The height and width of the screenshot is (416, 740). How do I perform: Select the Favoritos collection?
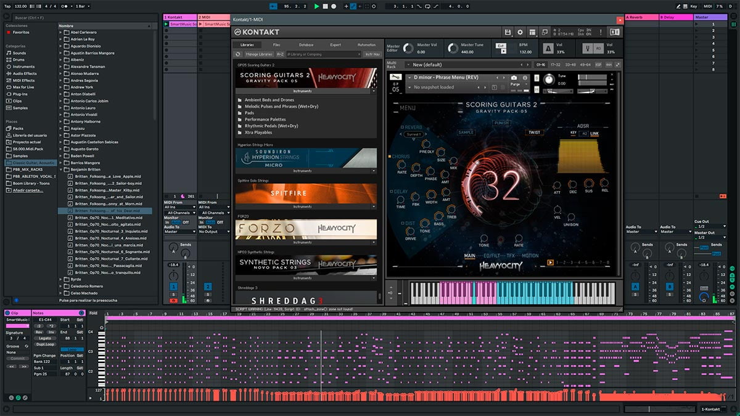tap(20, 32)
